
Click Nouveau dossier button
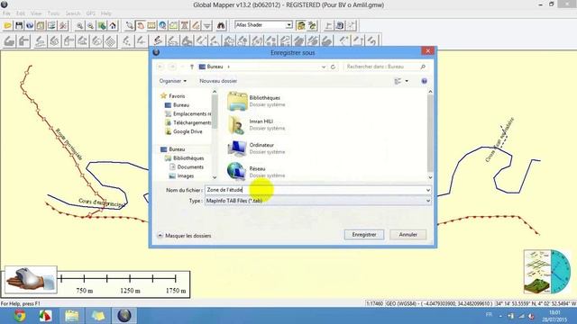218,81
